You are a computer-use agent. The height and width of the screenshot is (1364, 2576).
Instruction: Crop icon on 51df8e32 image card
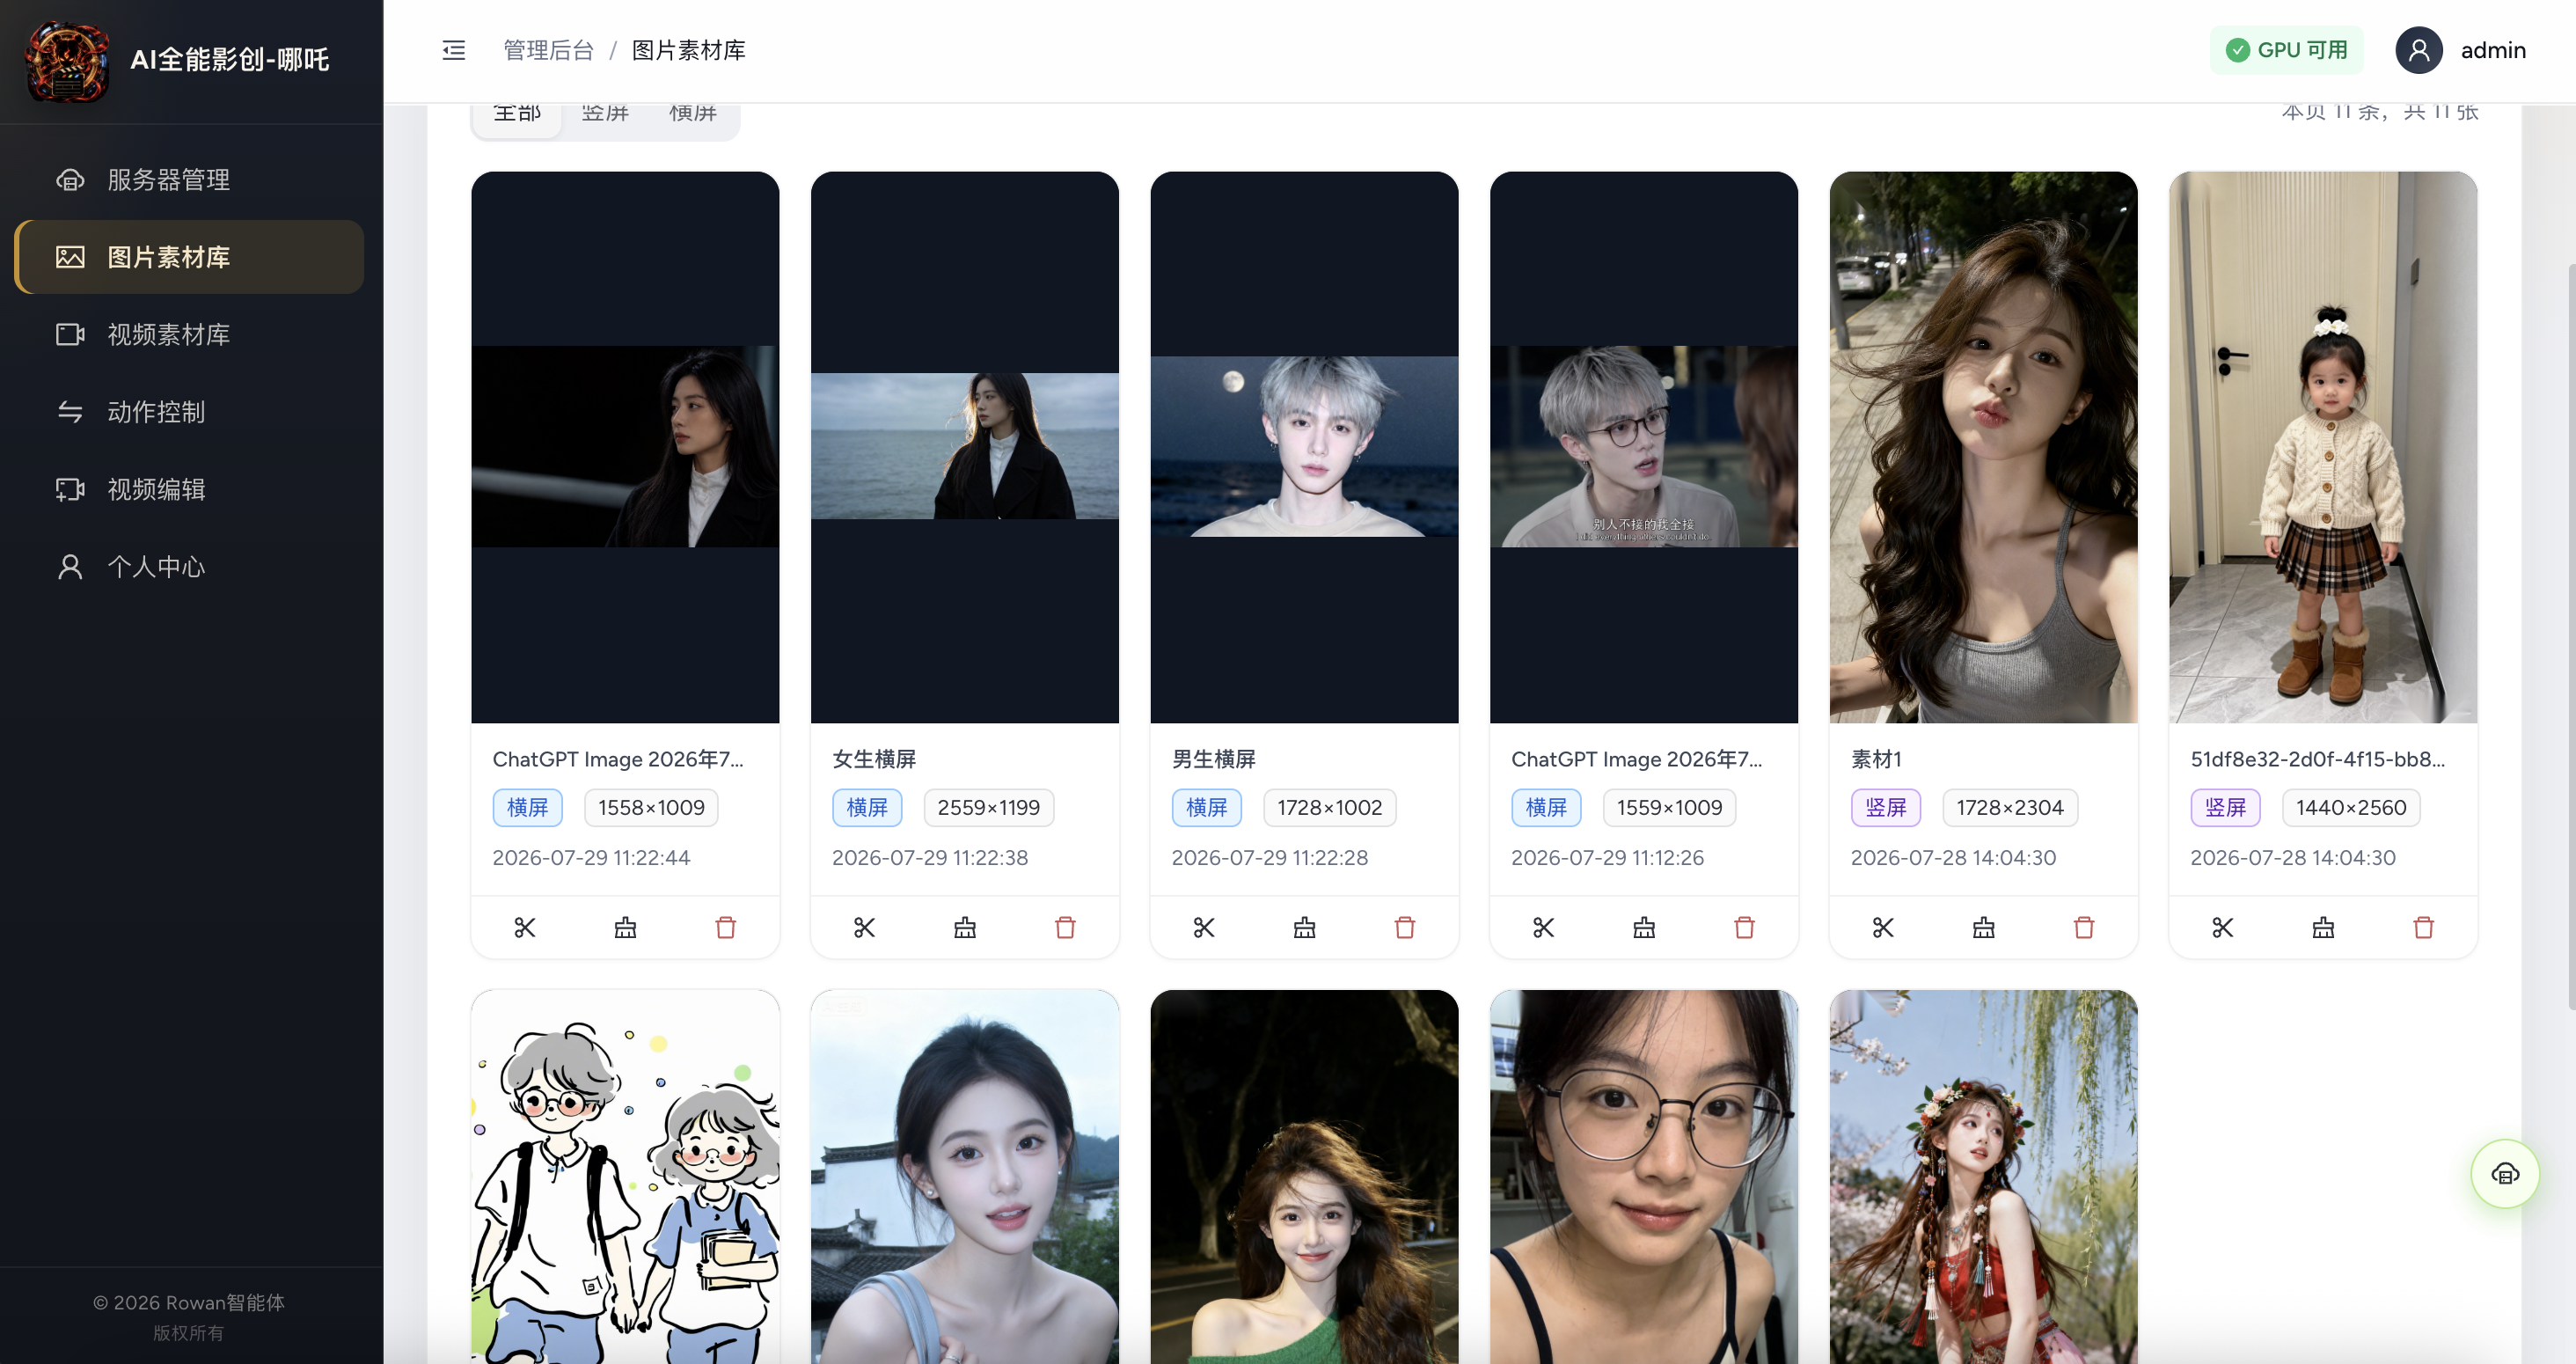coord(2223,928)
